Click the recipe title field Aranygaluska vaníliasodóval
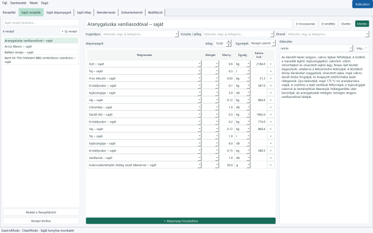This screenshot has height=233, width=373. (x=188, y=24)
